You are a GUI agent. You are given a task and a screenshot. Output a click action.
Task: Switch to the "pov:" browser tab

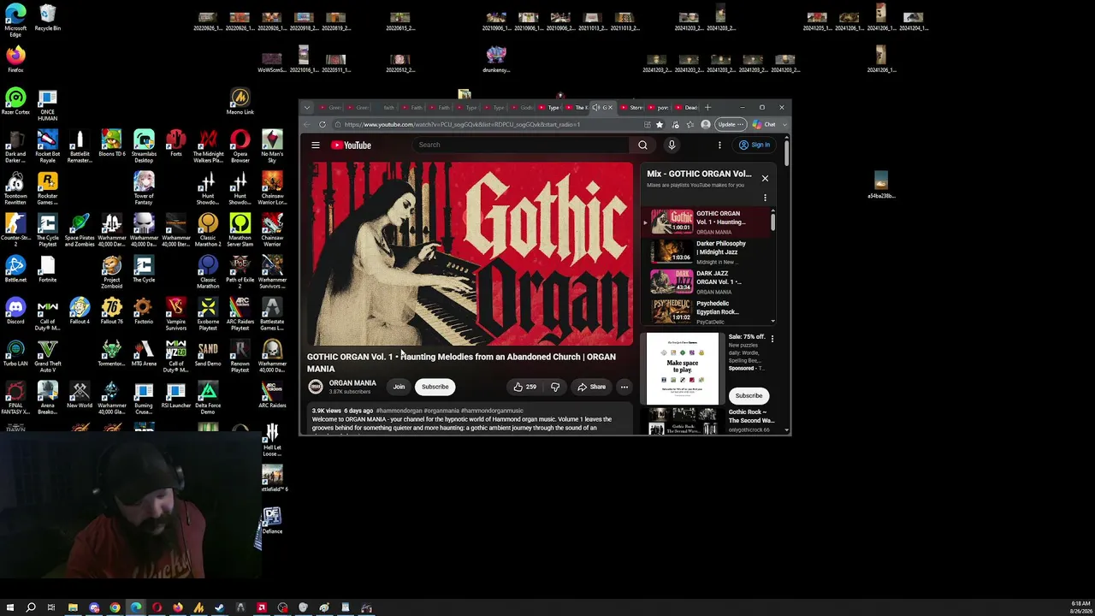point(659,108)
